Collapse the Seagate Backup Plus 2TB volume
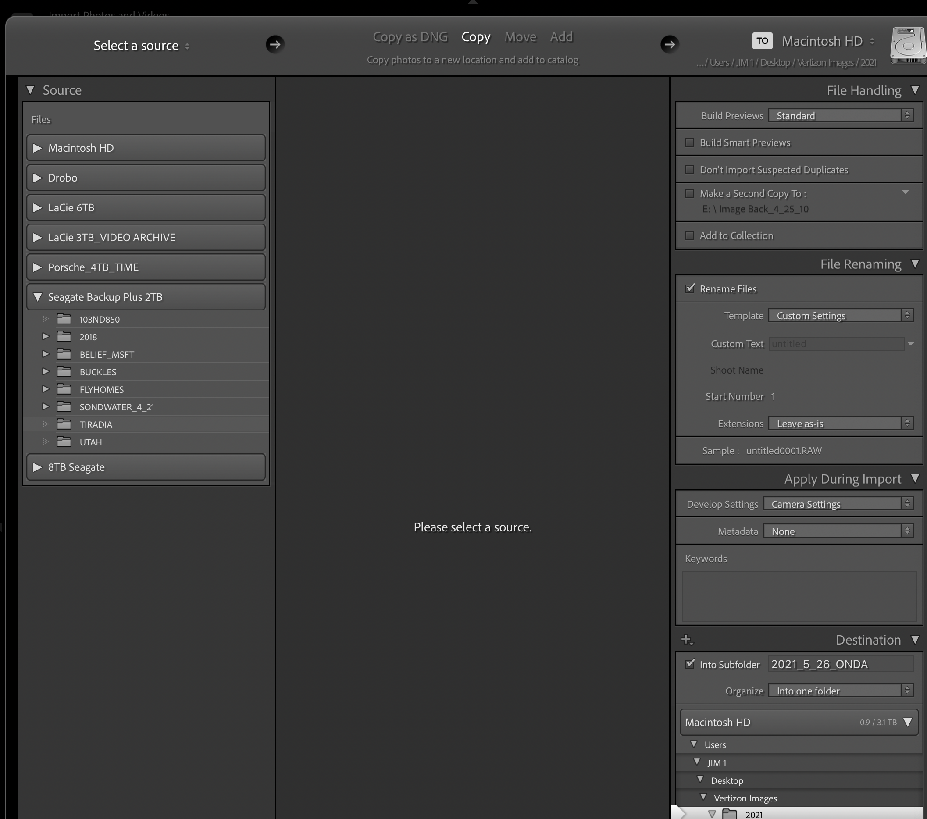 pyautogui.click(x=38, y=297)
